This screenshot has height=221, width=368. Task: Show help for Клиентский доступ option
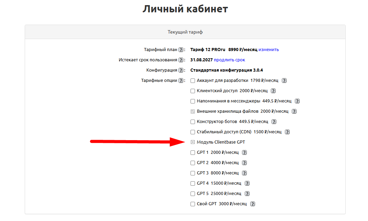[x=273, y=91]
